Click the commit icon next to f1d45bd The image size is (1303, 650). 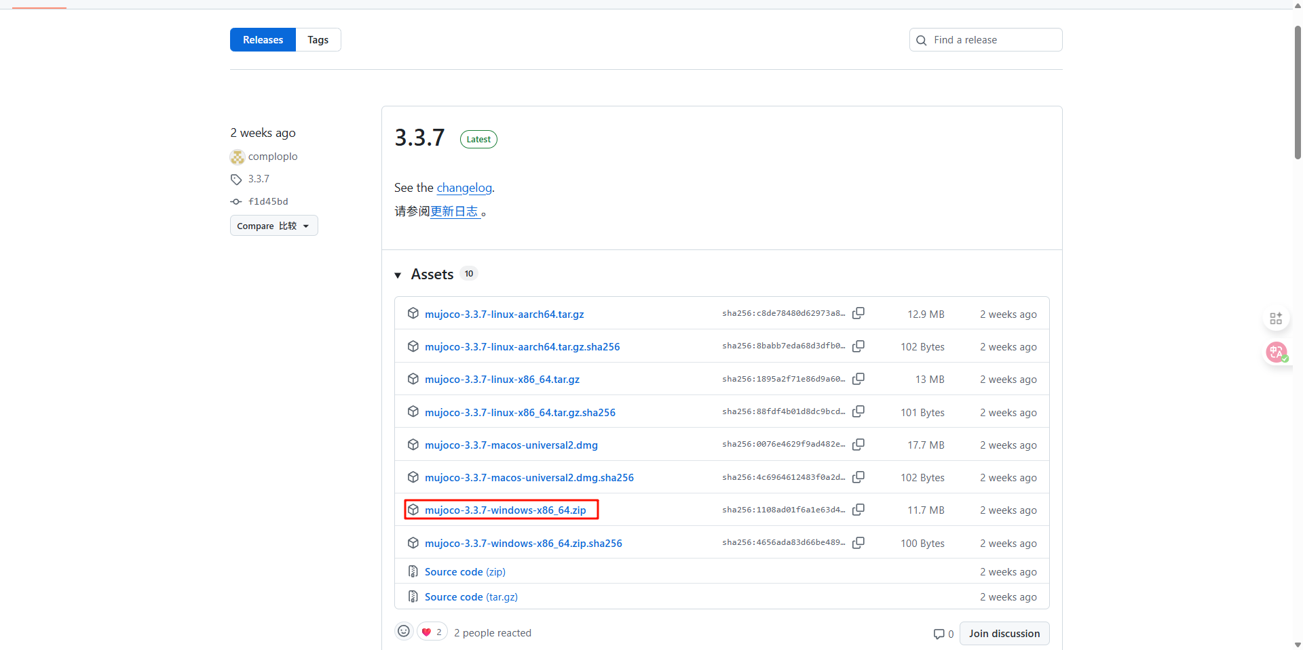tap(236, 202)
